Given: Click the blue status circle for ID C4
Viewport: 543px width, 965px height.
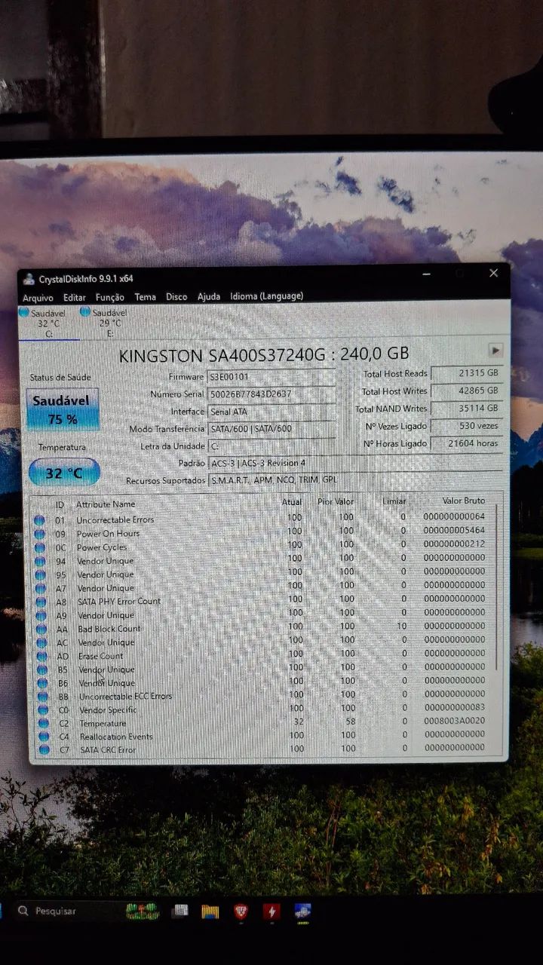Looking at the screenshot, I should pos(43,737).
